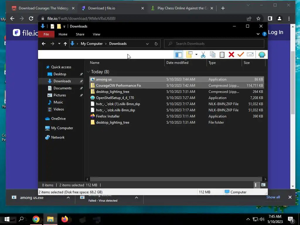The width and height of the screenshot is (300, 225).
Task: Sort files by Type column
Action: (224, 63)
